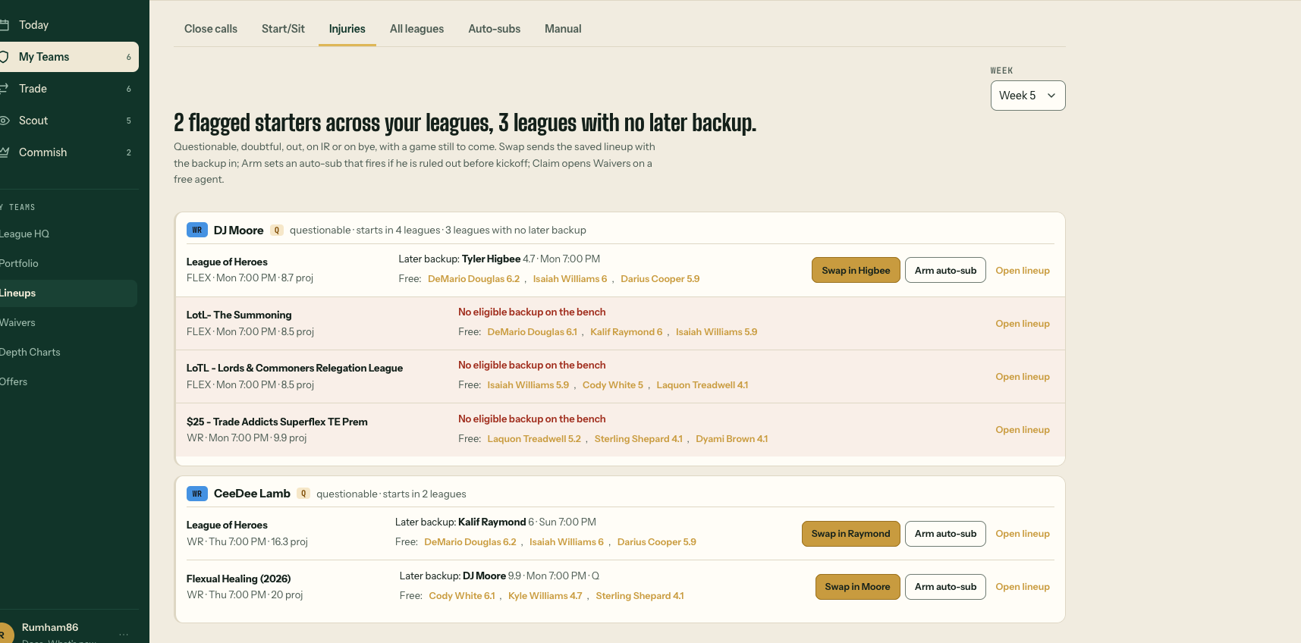Open the Start/Sit tab
The image size is (1301, 643).
point(283,29)
